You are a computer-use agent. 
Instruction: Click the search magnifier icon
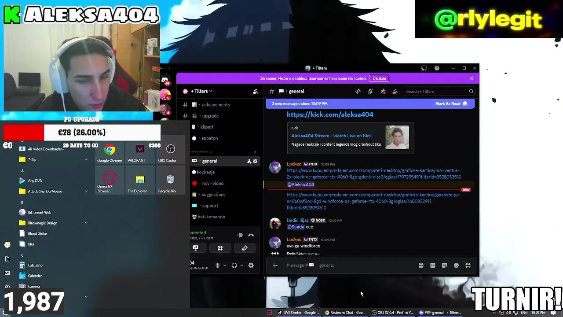pyautogui.click(x=471, y=92)
